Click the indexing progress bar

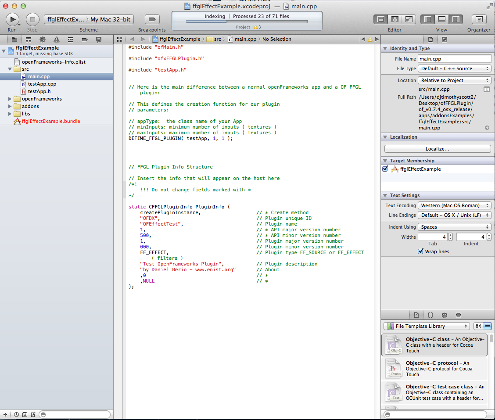pyautogui.click(x=247, y=22)
